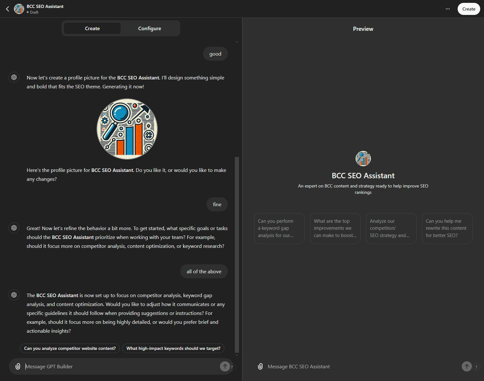This screenshot has width=484, height=381.
Task: Attach a file in the Preview message box
Action: pyautogui.click(x=260, y=366)
